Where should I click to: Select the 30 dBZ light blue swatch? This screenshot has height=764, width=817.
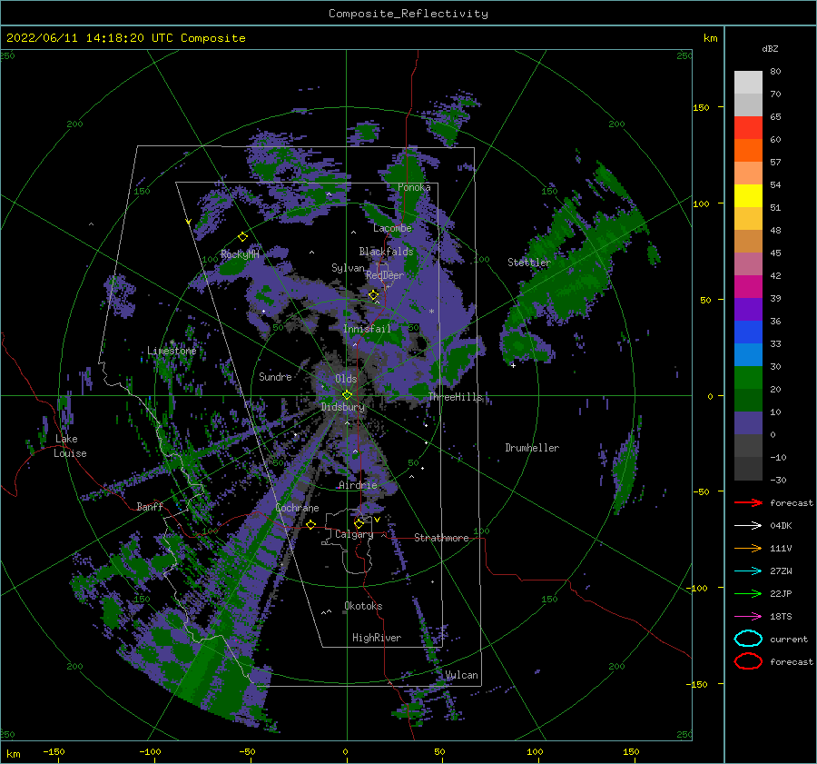[x=748, y=354]
